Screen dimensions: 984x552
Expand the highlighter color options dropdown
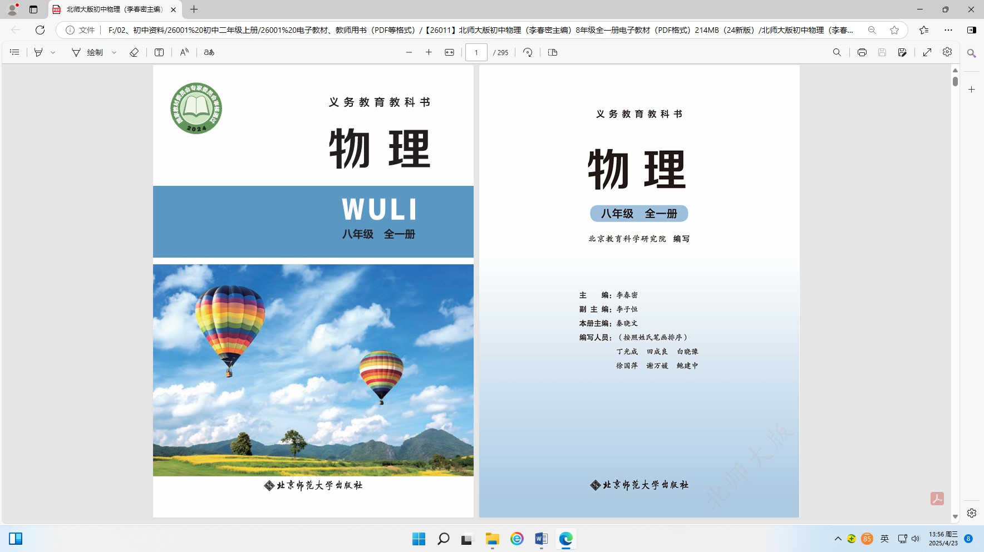click(x=53, y=52)
